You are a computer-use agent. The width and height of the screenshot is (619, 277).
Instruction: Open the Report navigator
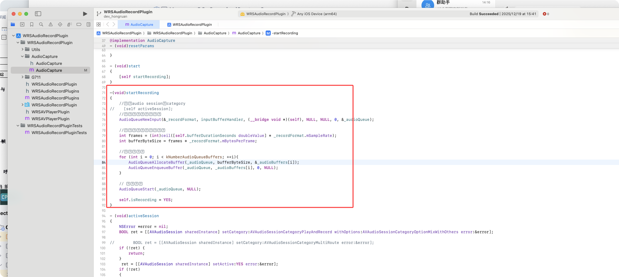tap(88, 25)
